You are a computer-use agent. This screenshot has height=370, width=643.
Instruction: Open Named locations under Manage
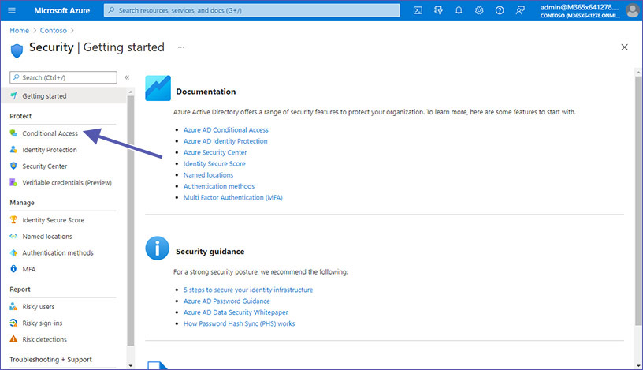47,237
